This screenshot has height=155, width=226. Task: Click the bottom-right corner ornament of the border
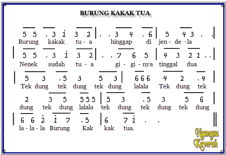pyautogui.click(x=223, y=152)
